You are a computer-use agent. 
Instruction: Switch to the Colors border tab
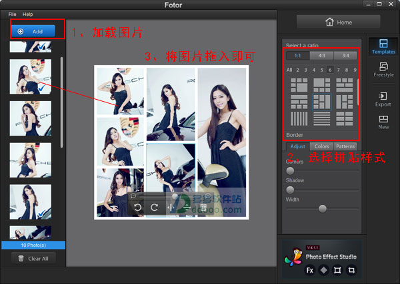click(321, 146)
